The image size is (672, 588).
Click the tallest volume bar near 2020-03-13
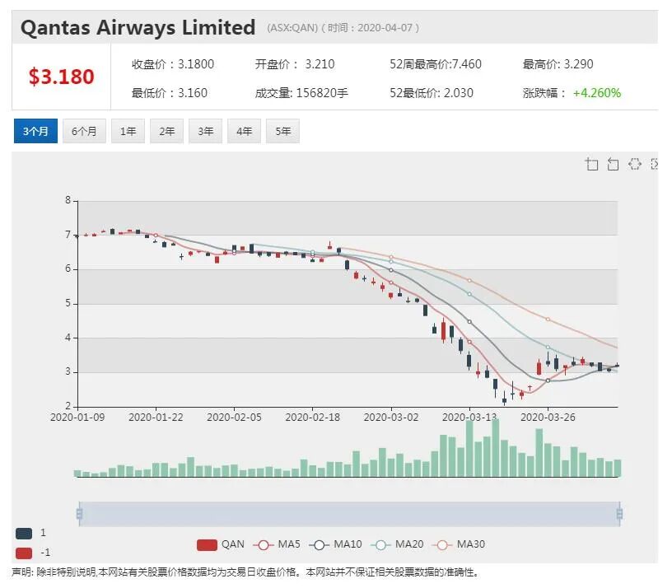click(496, 448)
